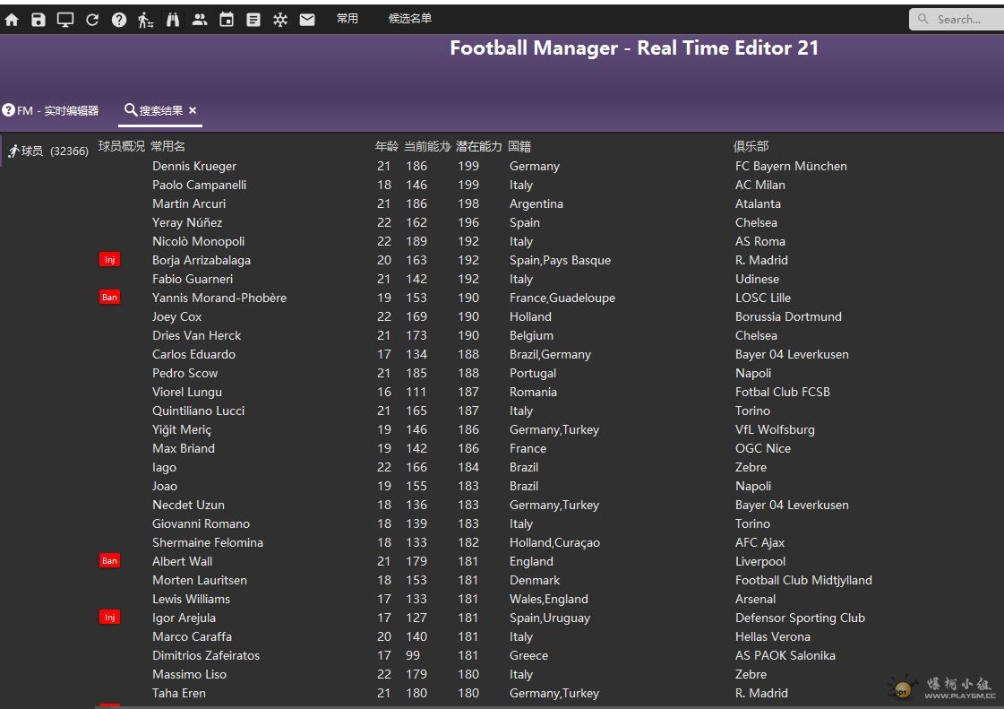Image resolution: width=1004 pixels, height=709 pixels.
Task: Sort by 国籍 column header
Action: point(519,146)
